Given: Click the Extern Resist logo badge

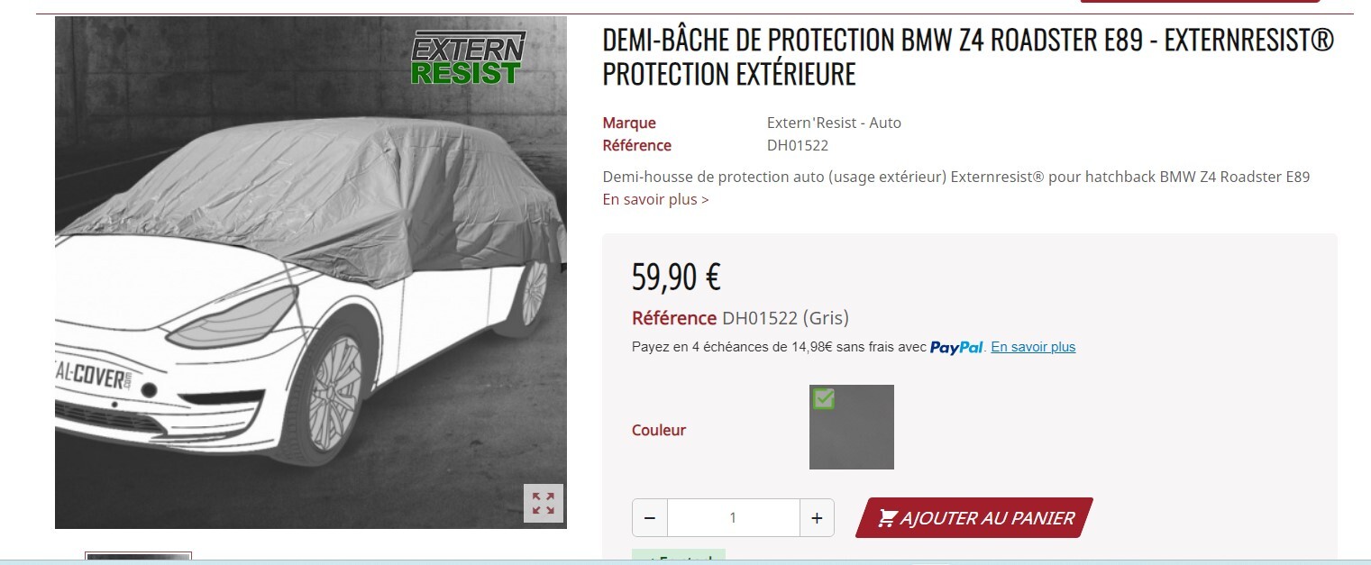Looking at the screenshot, I should pos(468,58).
